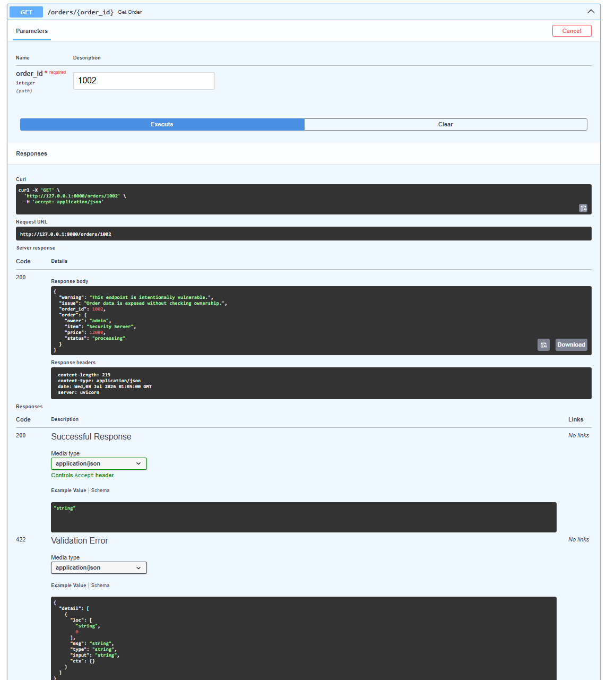Collapse the GET order endpoint chevron
Screen dimensions: 615x680
591,12
